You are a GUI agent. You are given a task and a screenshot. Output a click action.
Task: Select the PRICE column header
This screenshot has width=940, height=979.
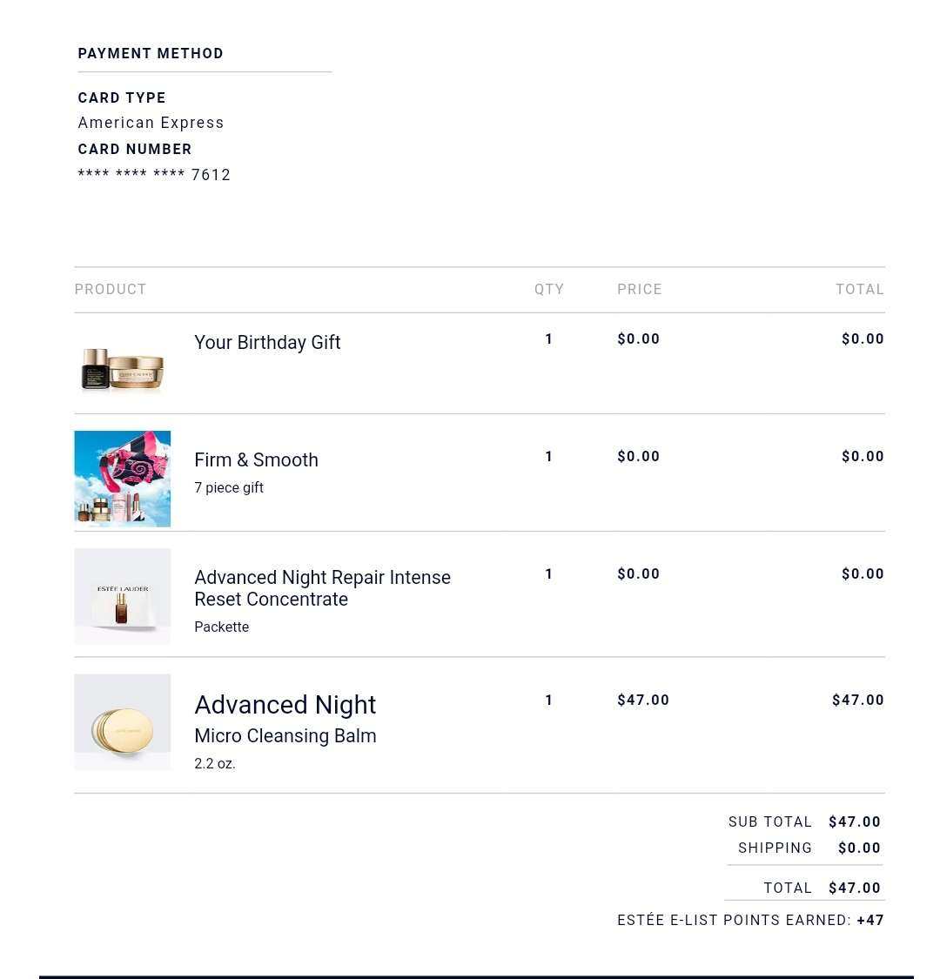640,289
